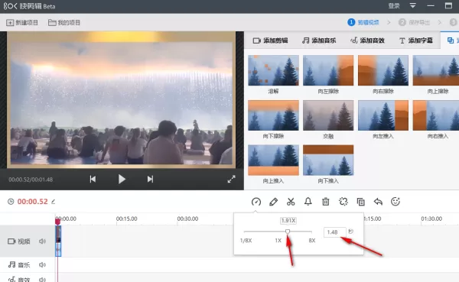Viewport: 459px width, 282px height.
Task: Play the video preview
Action: click(x=122, y=179)
